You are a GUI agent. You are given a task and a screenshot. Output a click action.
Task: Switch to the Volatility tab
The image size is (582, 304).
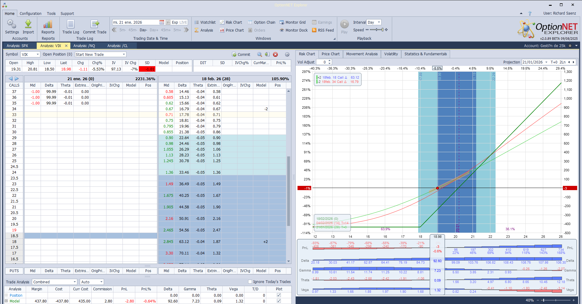[391, 54]
